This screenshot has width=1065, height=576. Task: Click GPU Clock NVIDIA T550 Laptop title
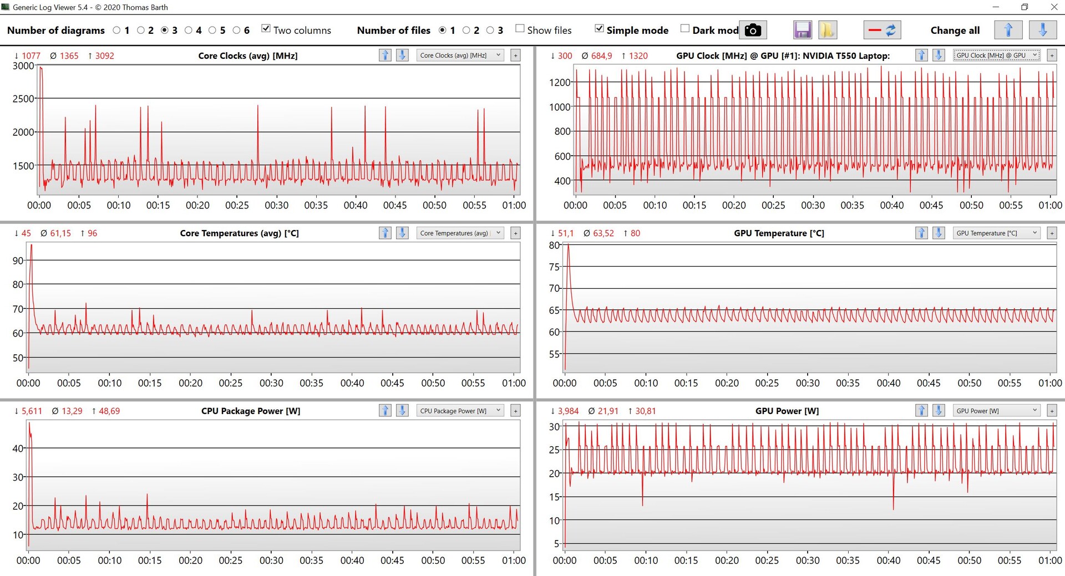783,55
